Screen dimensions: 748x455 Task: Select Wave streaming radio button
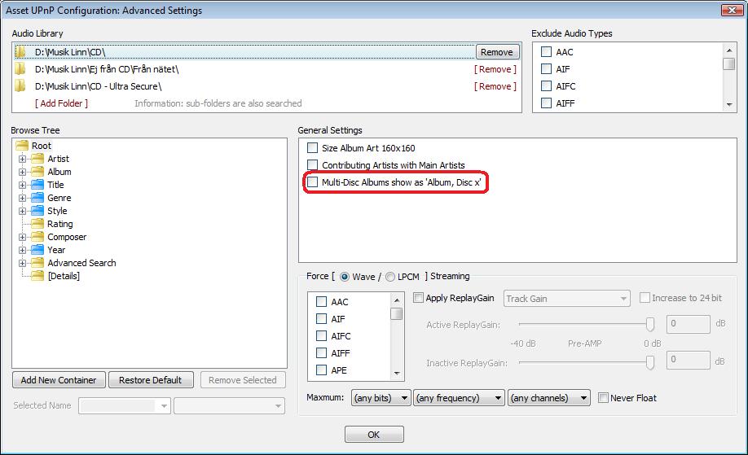click(x=345, y=276)
